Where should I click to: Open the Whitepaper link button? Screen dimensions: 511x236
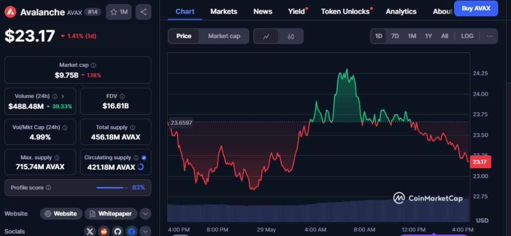pos(111,214)
